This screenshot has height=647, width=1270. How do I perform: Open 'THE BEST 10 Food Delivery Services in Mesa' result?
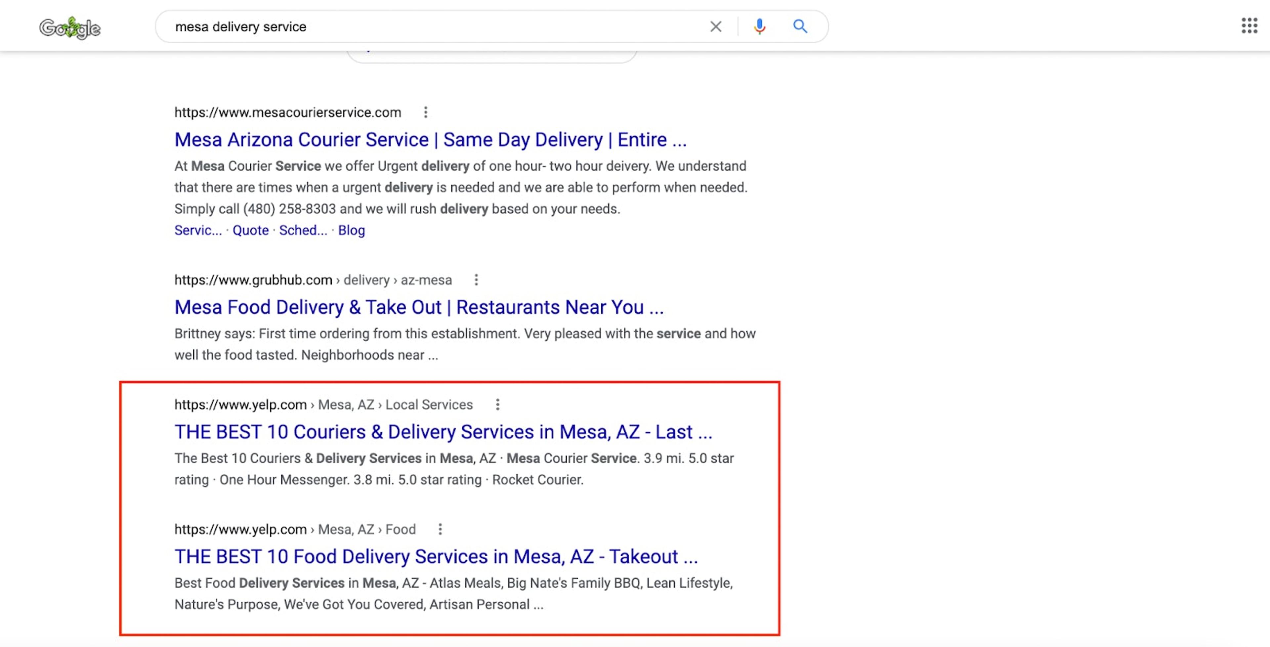click(436, 557)
